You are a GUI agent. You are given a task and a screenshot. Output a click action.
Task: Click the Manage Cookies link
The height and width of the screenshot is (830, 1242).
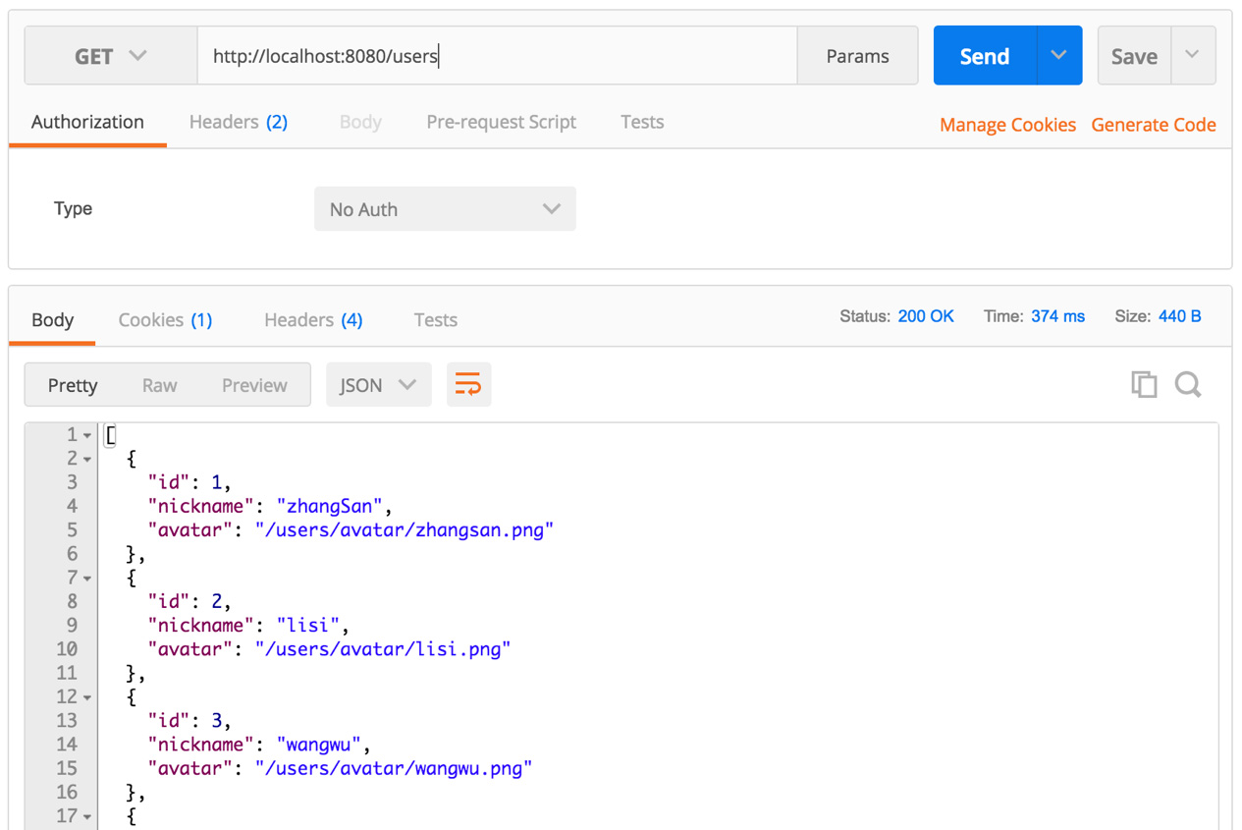click(x=1007, y=125)
